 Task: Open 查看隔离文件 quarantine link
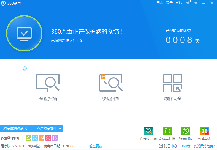tap(47, 129)
